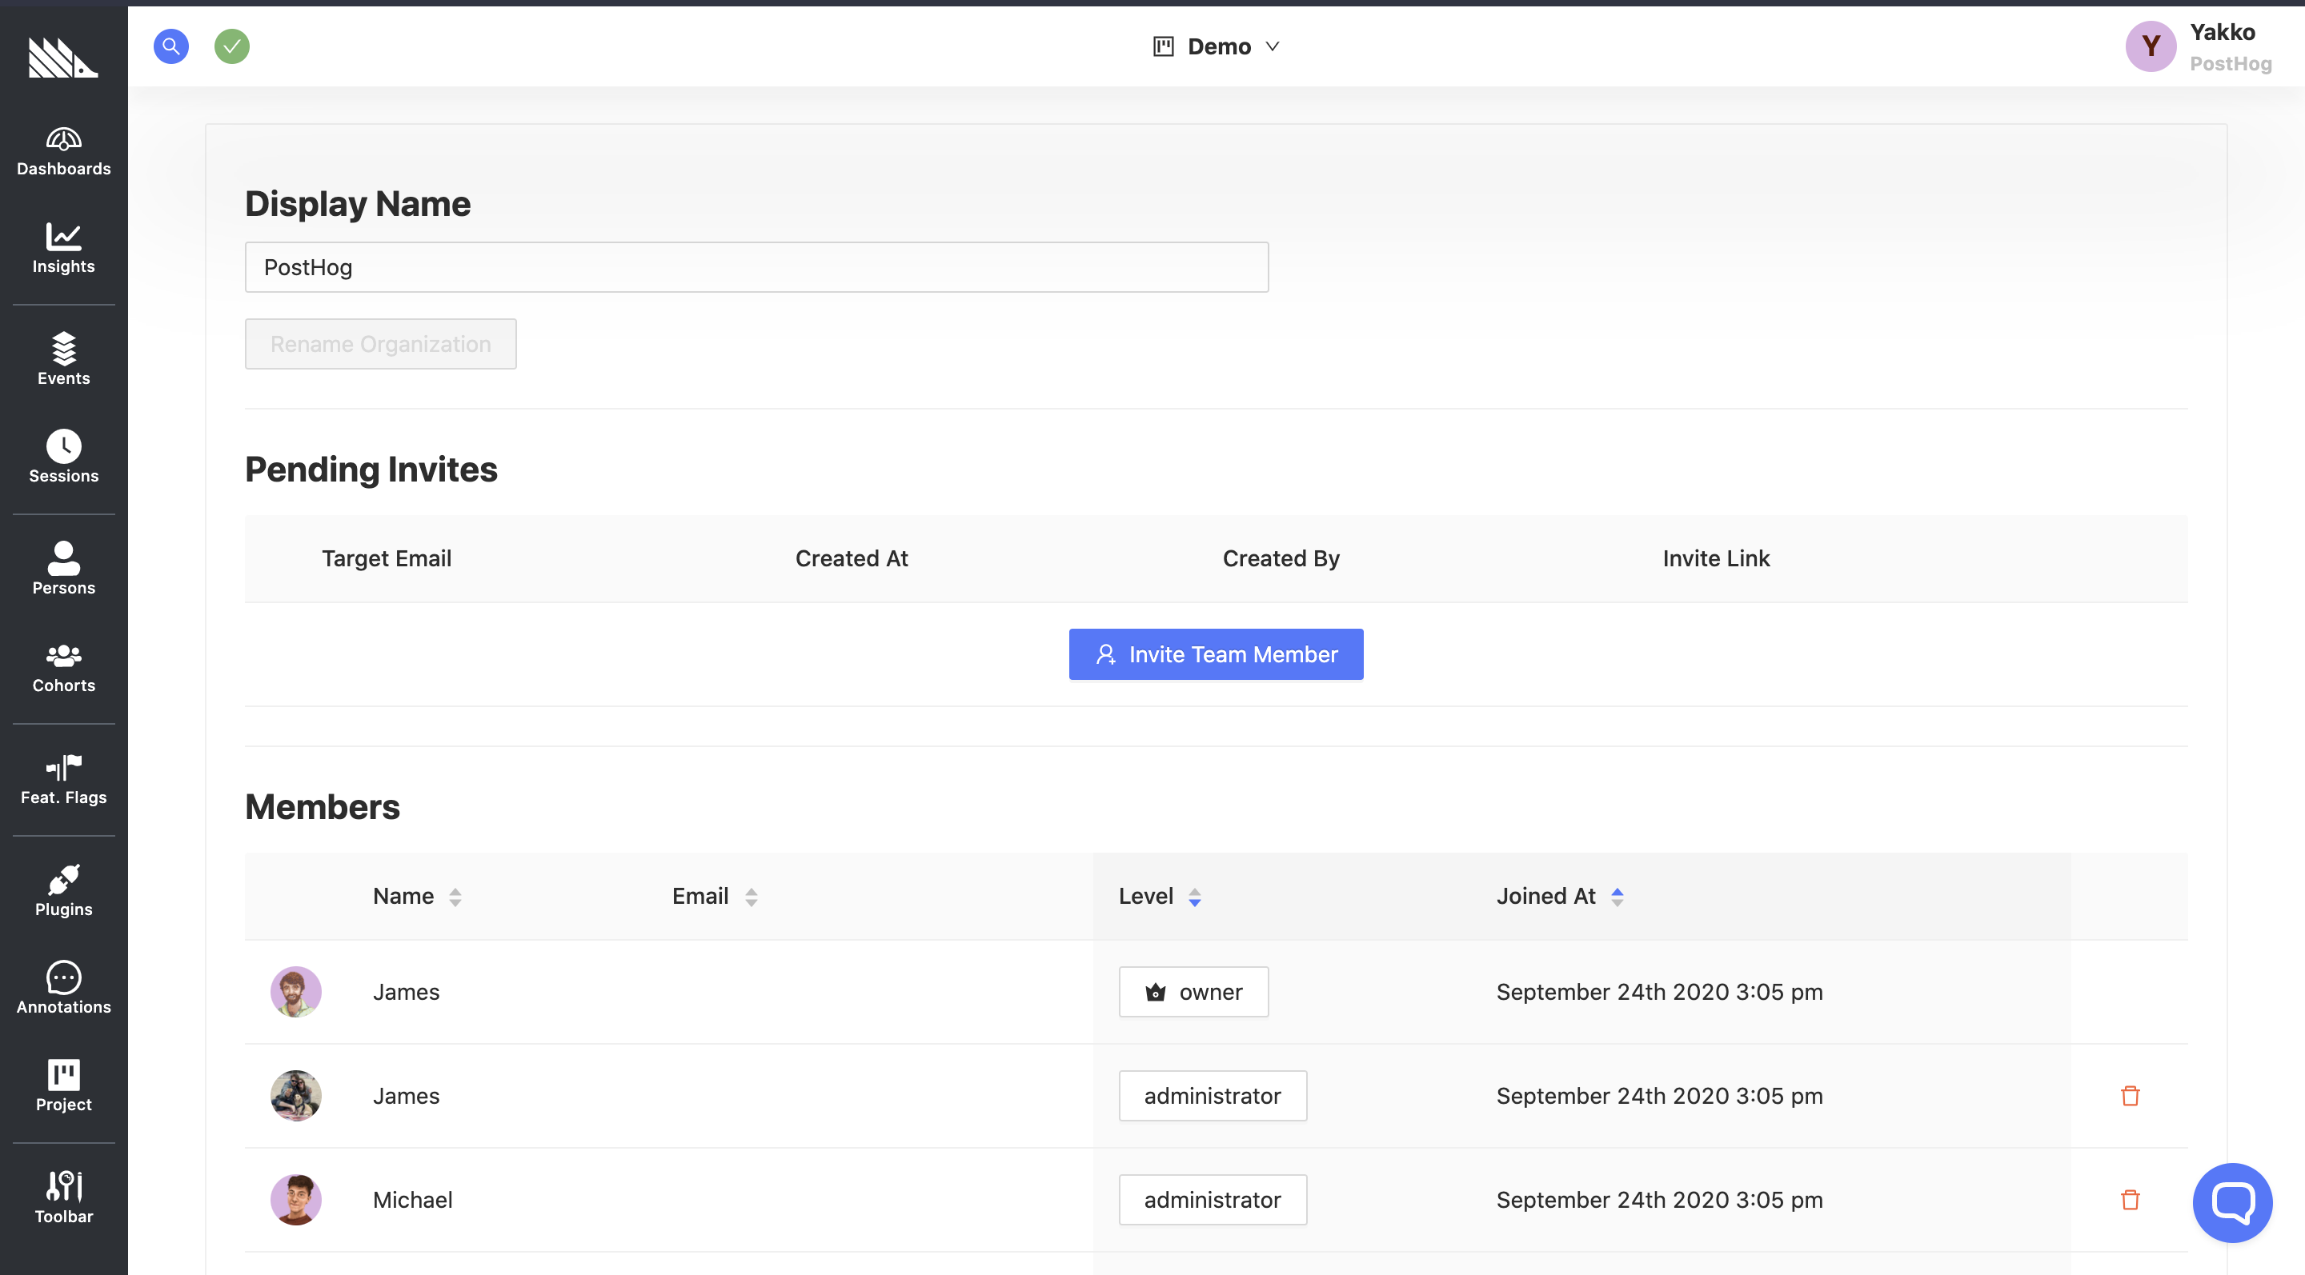This screenshot has height=1275, width=2305.
Task: Delete administrator James using trash icon
Action: click(2130, 1095)
